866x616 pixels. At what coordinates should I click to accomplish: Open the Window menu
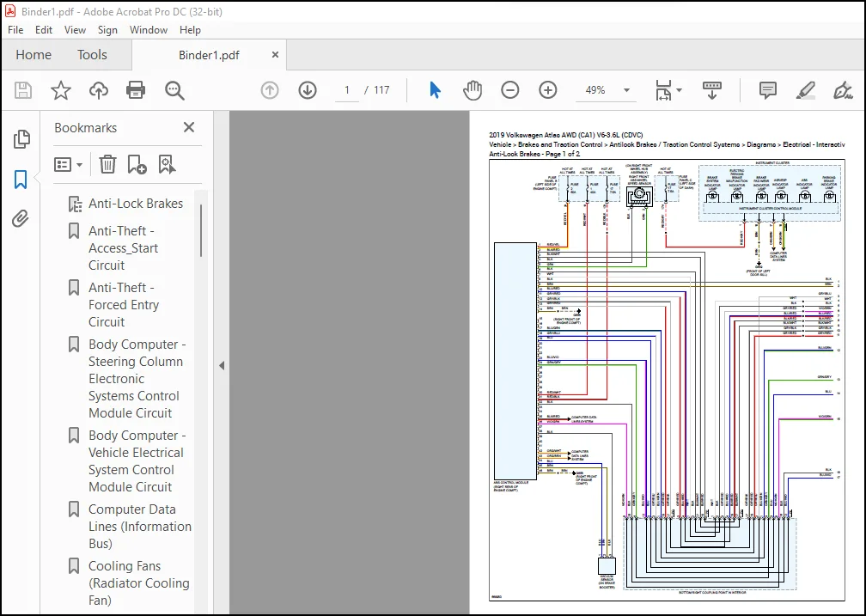click(x=149, y=30)
